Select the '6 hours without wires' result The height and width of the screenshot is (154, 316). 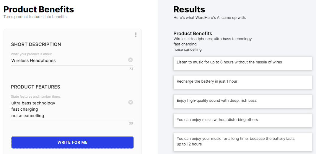pos(242,63)
